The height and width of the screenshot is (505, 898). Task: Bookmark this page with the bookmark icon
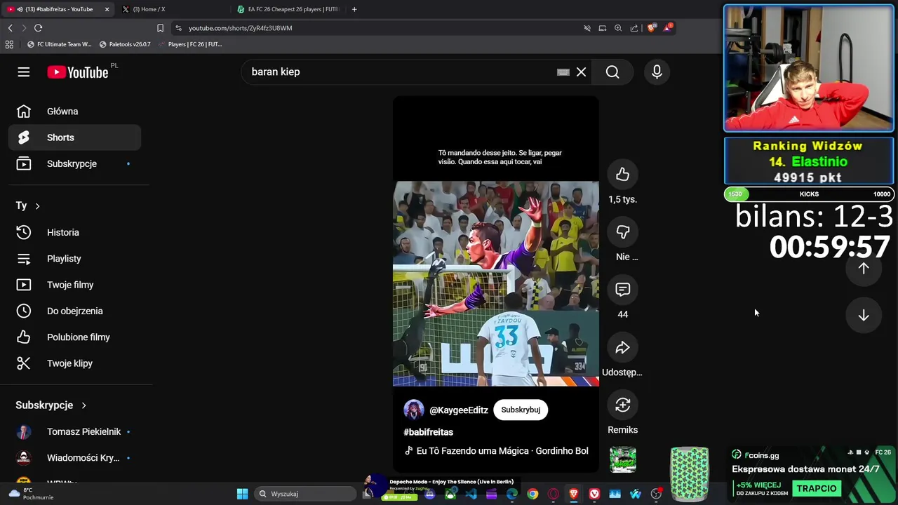[x=160, y=28]
